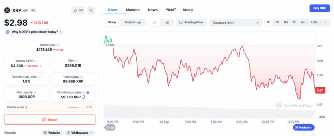The height and width of the screenshot is (136, 334).
Task: Open the Markets tab
Action: click(132, 10)
